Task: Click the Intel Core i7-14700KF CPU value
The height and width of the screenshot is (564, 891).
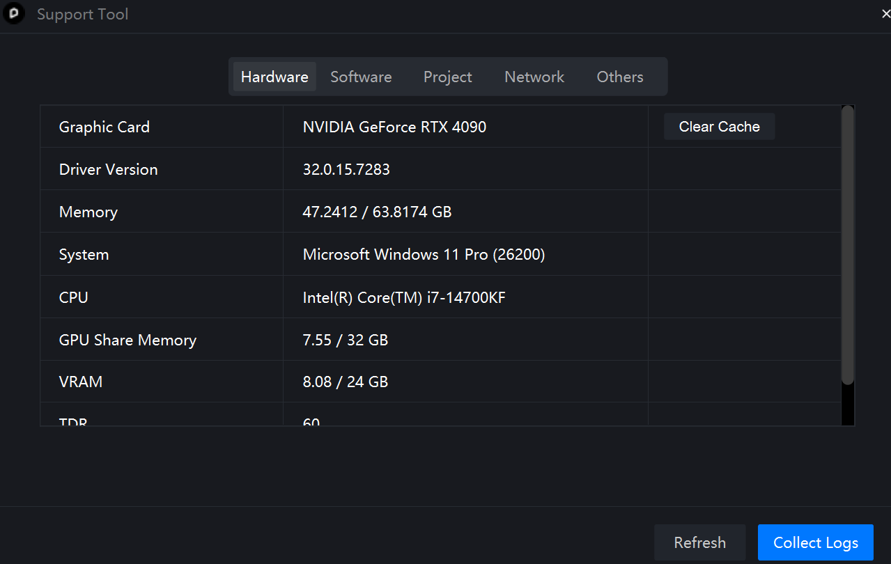Action: point(404,297)
